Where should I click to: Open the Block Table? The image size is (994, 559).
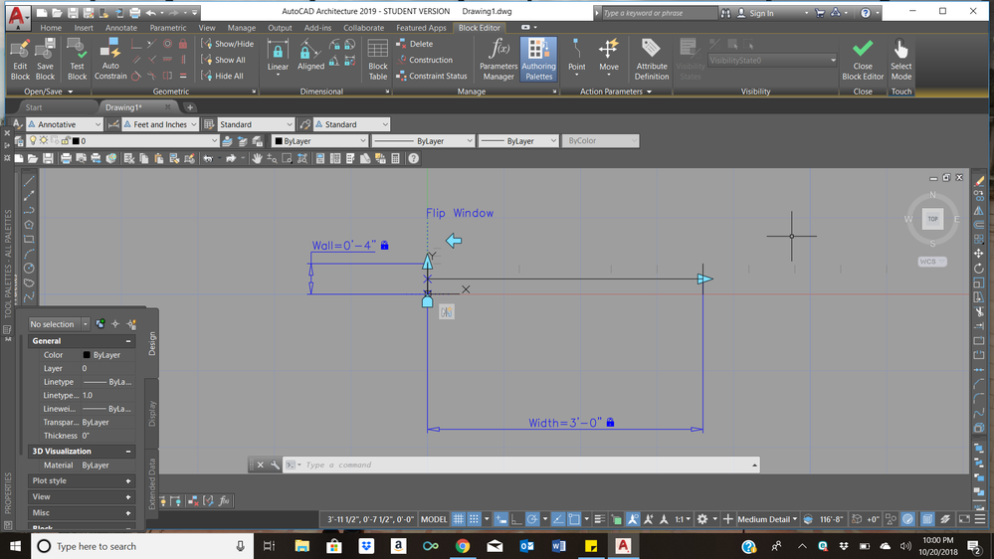click(x=378, y=60)
